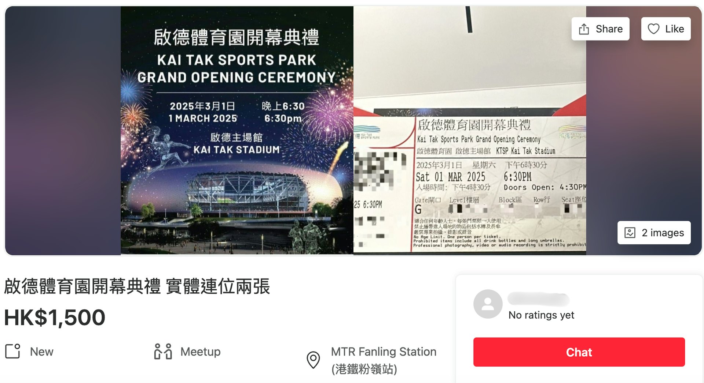This screenshot has height=383, width=704.
Task: View the Kai Tak ceremony poster image
Action: pos(237,130)
